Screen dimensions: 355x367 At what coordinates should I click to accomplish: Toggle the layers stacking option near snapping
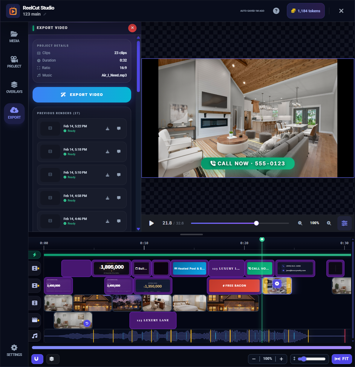53,359
